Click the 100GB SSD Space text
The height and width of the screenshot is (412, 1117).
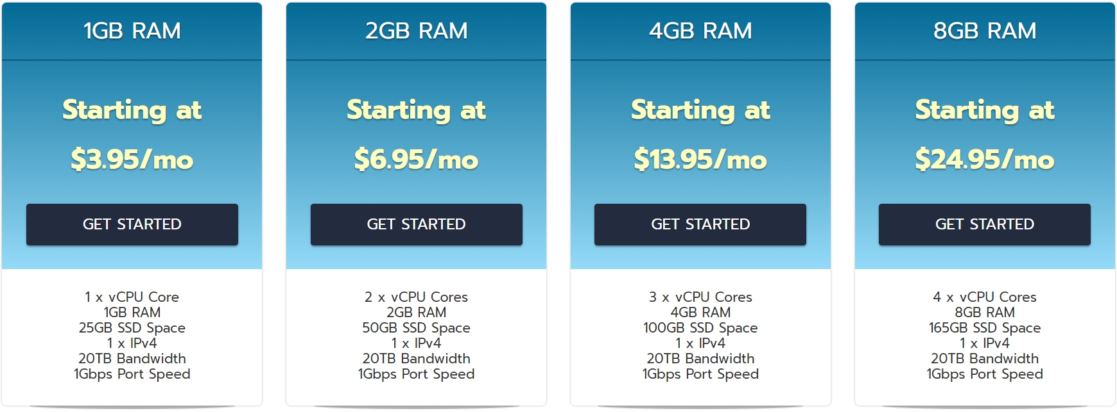pyautogui.click(x=700, y=328)
